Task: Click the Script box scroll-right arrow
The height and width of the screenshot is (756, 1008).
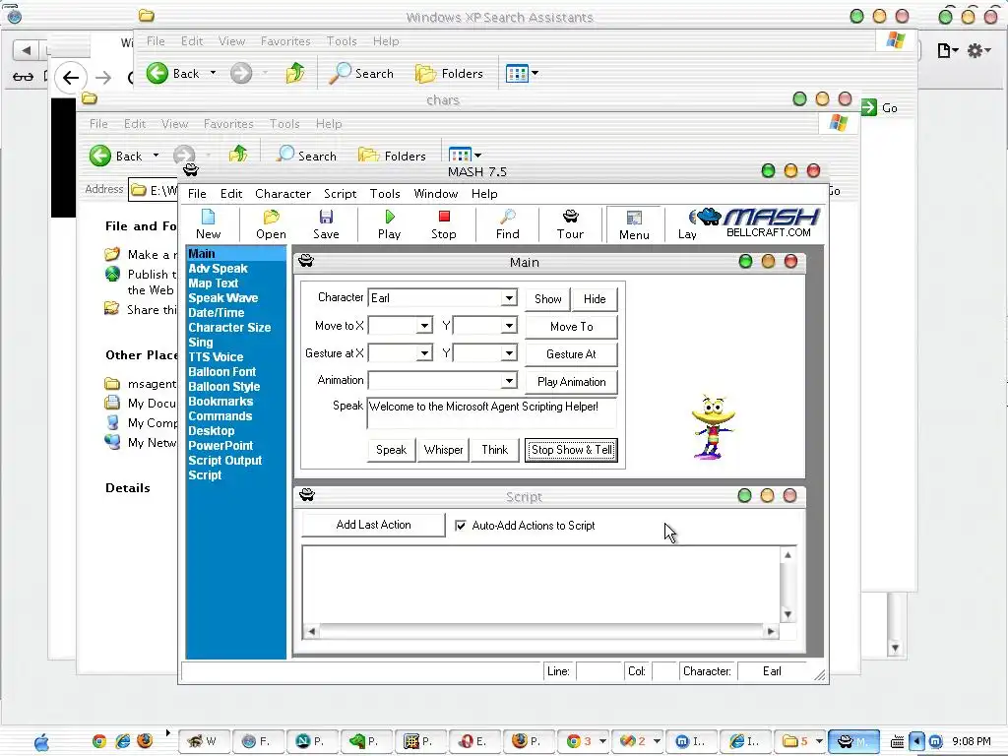Action: pos(771,631)
